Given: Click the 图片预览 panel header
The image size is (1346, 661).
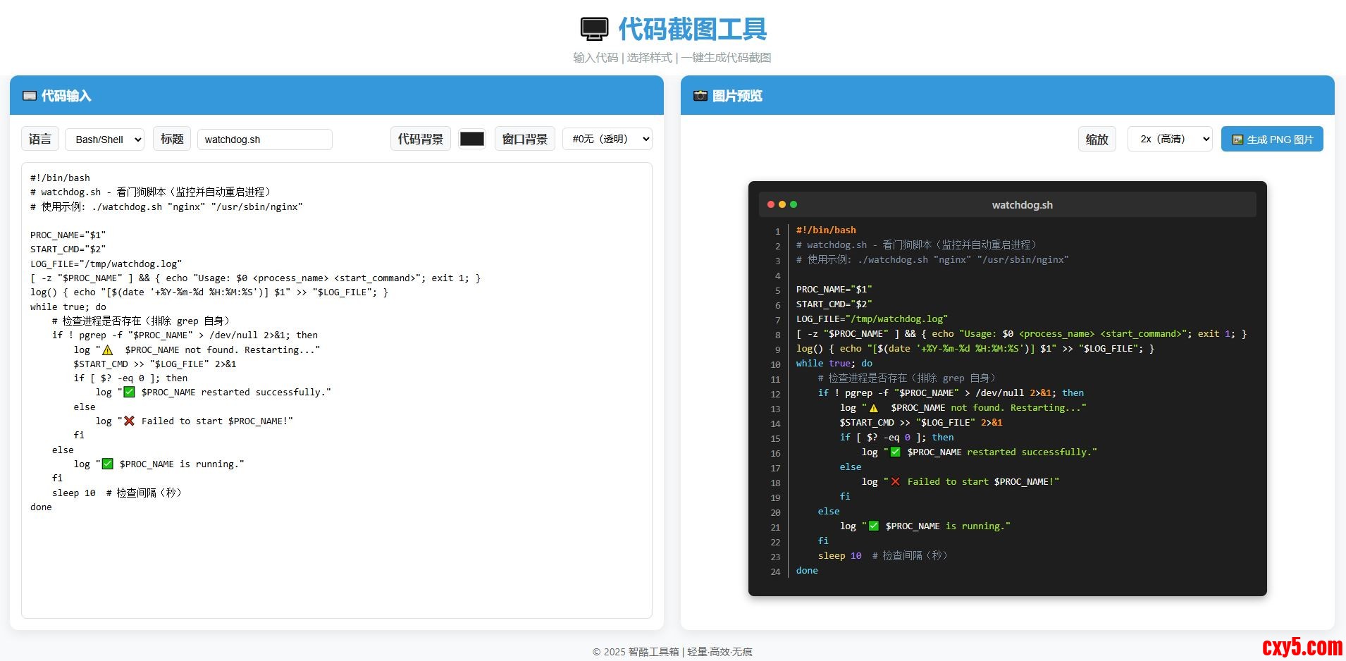Looking at the screenshot, I should click(1007, 96).
